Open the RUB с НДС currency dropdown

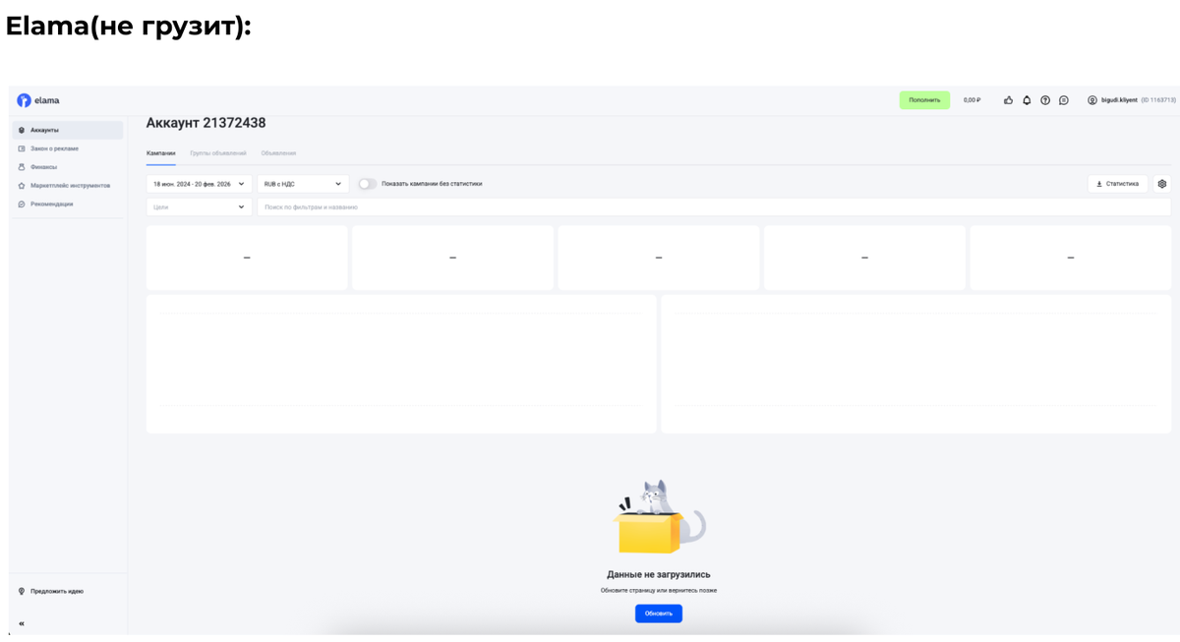(x=303, y=184)
